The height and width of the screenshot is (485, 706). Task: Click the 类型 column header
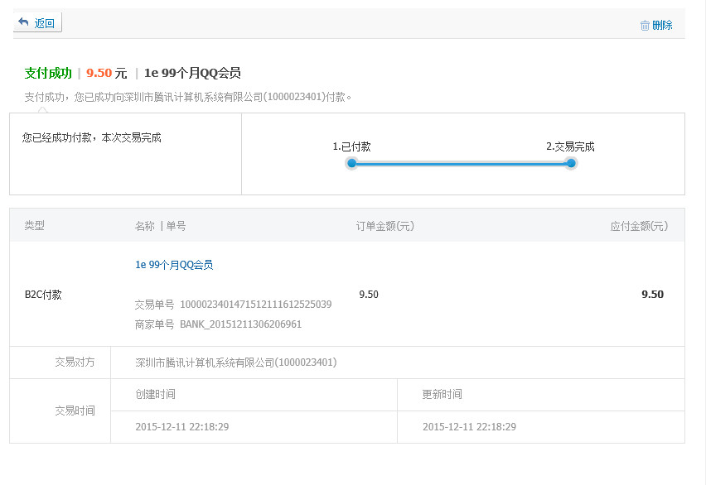34,225
